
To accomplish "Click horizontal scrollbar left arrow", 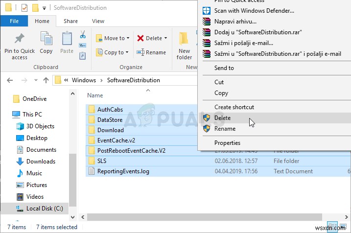I will pyautogui.click(x=83, y=217).
